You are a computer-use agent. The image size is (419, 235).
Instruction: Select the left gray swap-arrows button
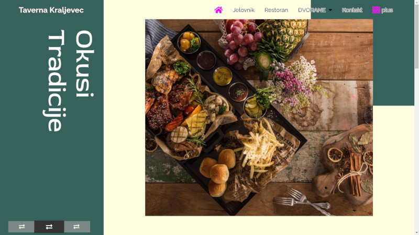pyautogui.click(x=21, y=227)
